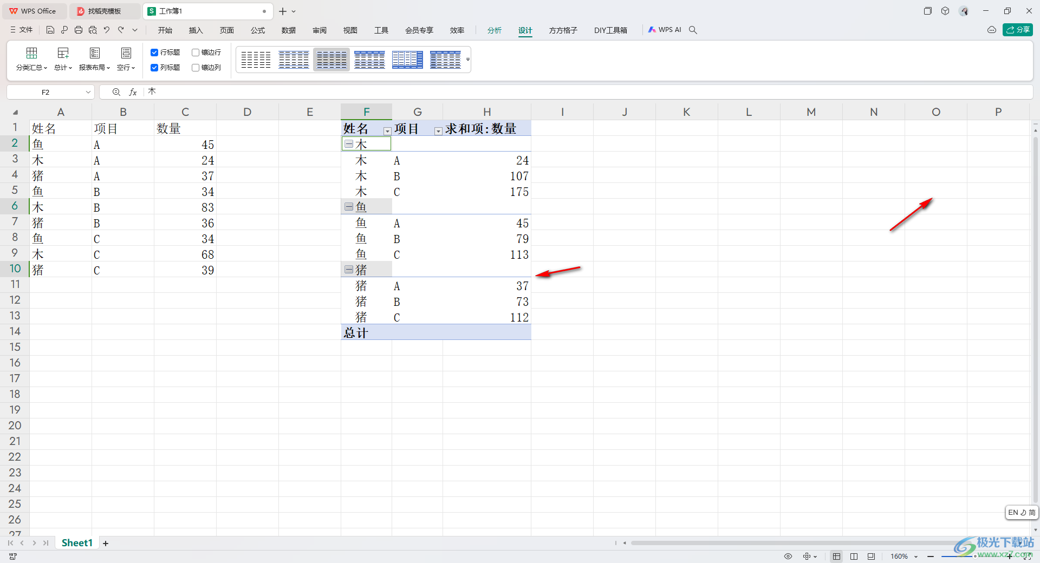Open the 姓名 field filter dropdown
1040x563 pixels.
pyautogui.click(x=387, y=131)
